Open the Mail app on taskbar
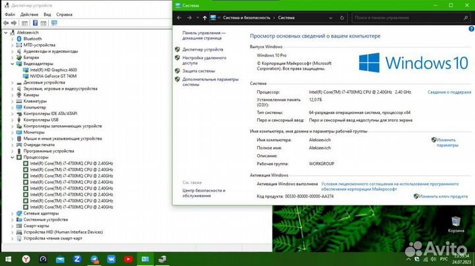Image resolution: width=475 pixels, height=266 pixels. click(60, 259)
